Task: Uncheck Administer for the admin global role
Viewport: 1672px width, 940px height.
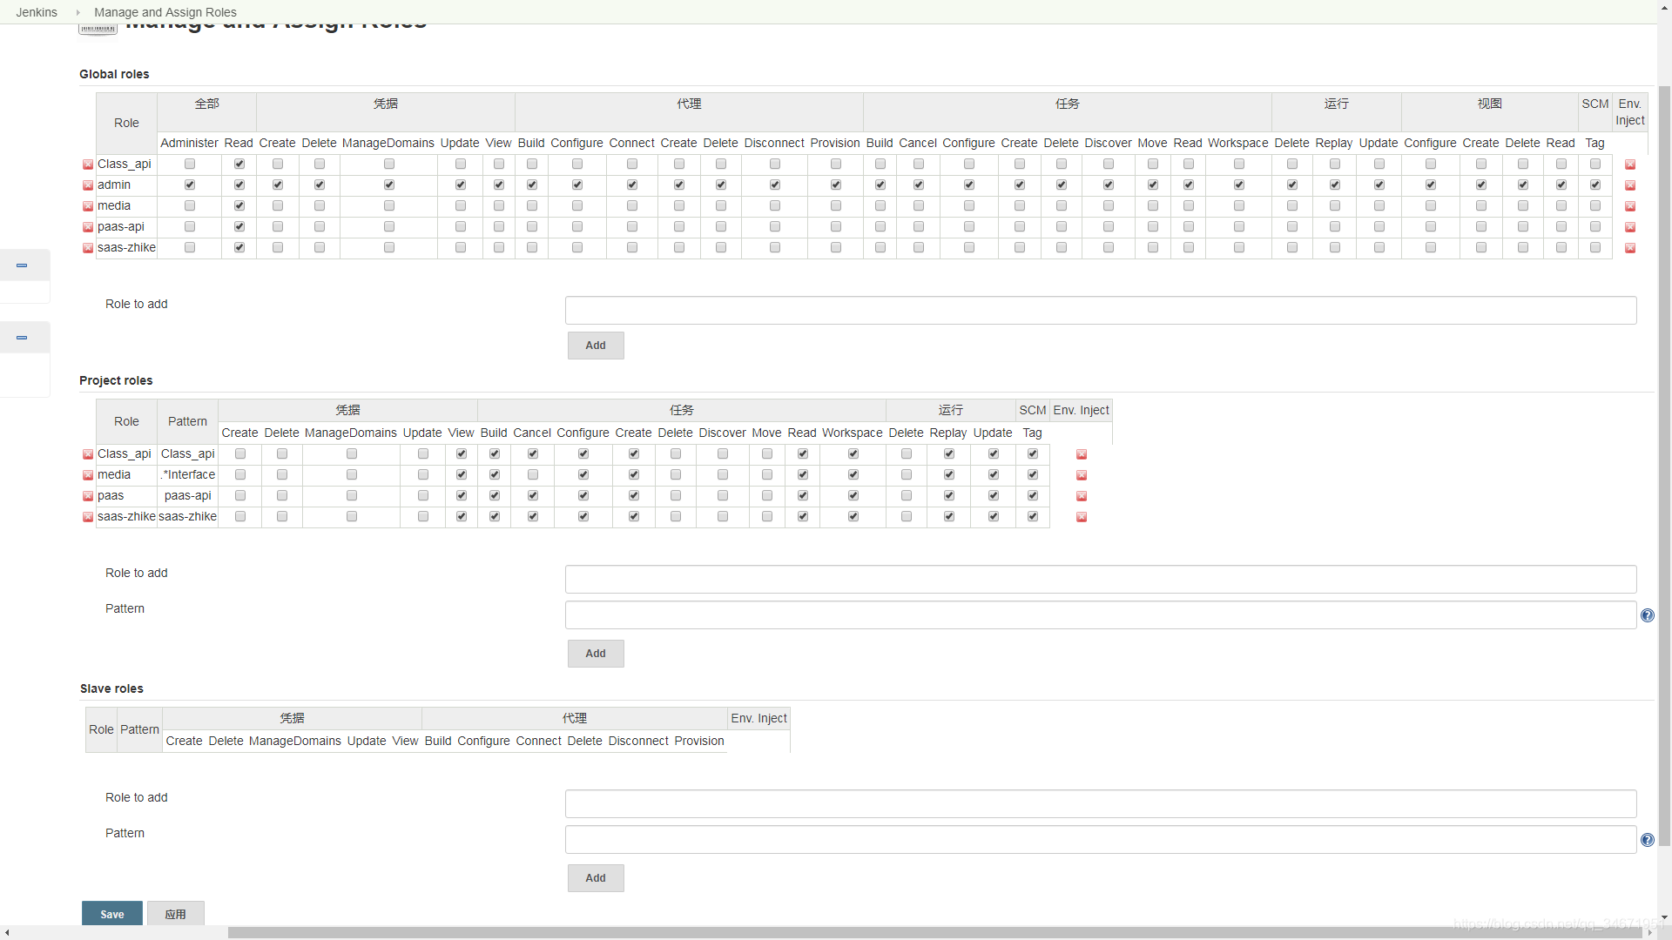Action: tap(190, 185)
